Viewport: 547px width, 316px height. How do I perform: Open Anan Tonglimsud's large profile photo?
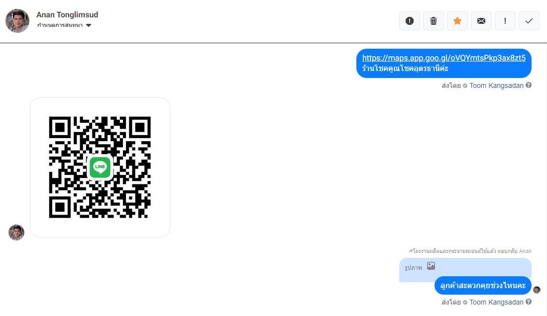[x=17, y=21]
